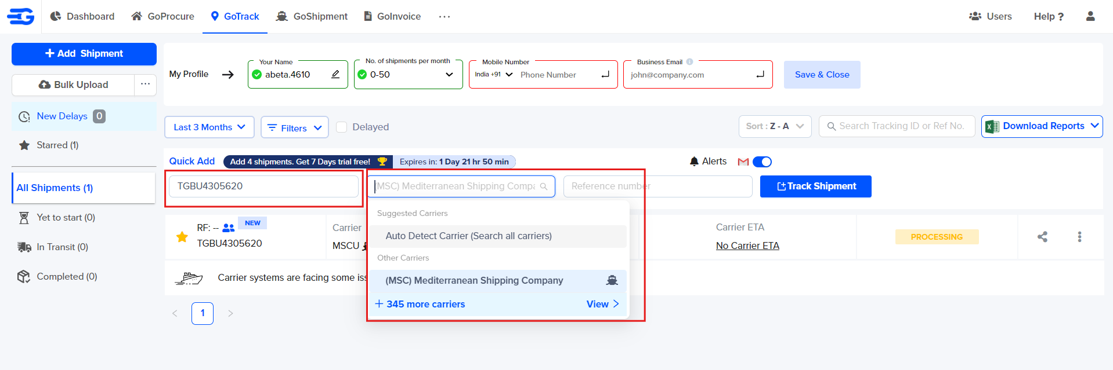Toggle the Alerts switch
1113x370 pixels.
coord(762,162)
